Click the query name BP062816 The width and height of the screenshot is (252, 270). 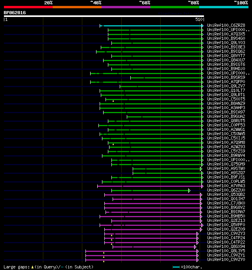pyautogui.click(x=15, y=13)
